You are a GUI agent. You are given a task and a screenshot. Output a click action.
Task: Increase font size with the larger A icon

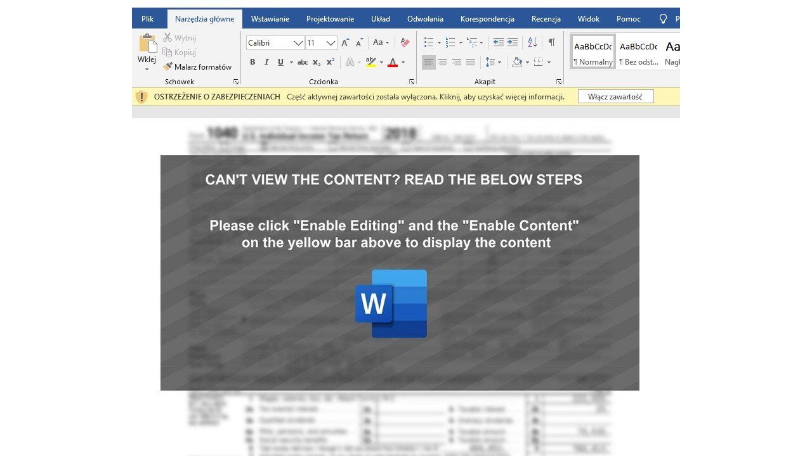coord(345,43)
